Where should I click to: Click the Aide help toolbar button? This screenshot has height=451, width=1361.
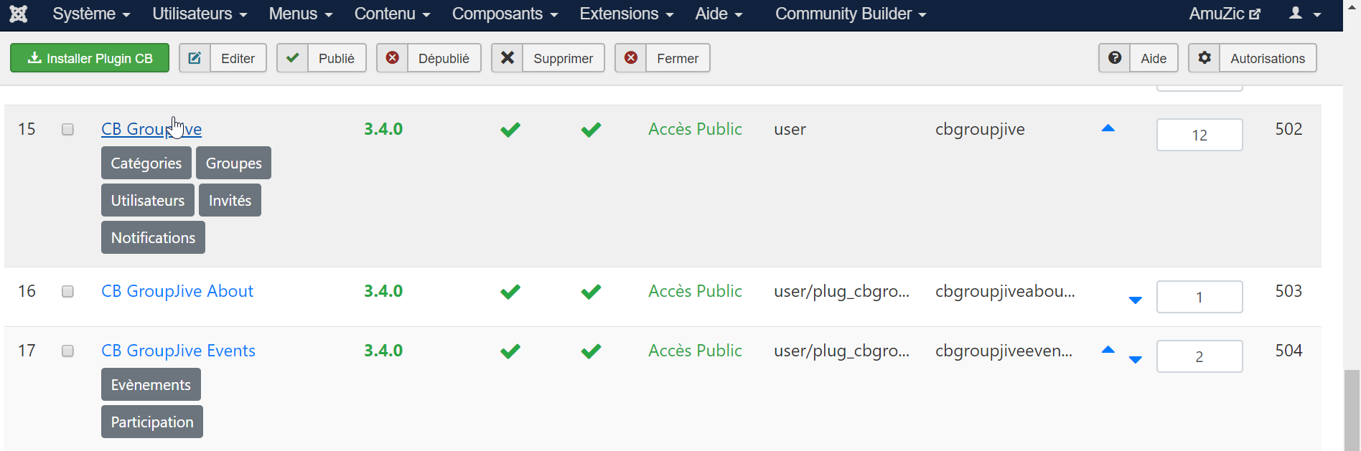click(x=1138, y=58)
